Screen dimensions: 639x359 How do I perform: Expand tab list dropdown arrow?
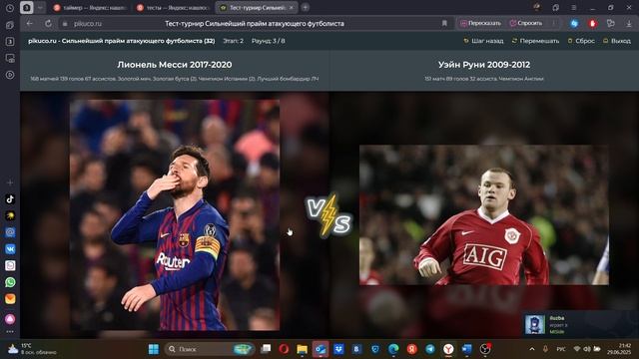(40, 8)
